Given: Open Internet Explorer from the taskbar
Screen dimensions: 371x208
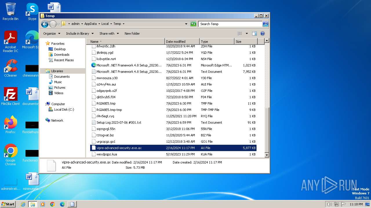Looking at the screenshot, I should pyautogui.click(x=23, y=204).
